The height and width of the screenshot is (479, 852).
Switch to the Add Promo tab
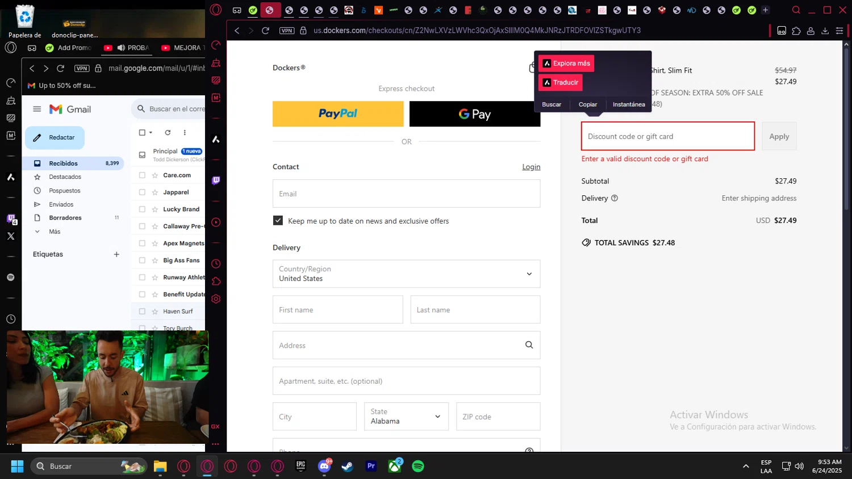click(68, 48)
